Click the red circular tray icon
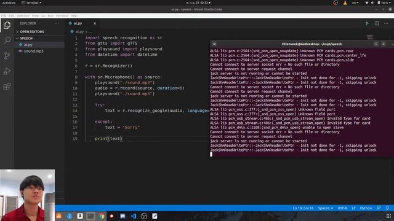The image size is (394, 221). coord(336,2)
